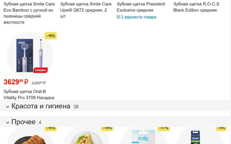Open Oral-B Vitality Pro 3708 title link
The image size is (231, 144).
(x=29, y=94)
